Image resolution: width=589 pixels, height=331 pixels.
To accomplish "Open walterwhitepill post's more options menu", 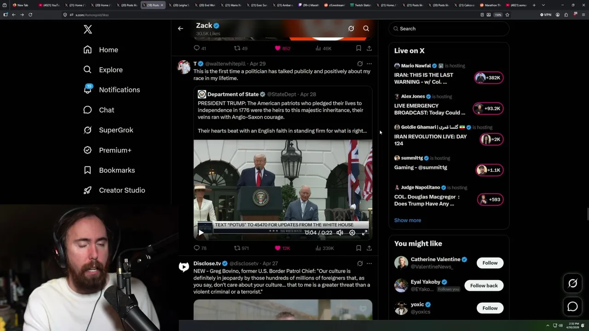I will click(369, 64).
